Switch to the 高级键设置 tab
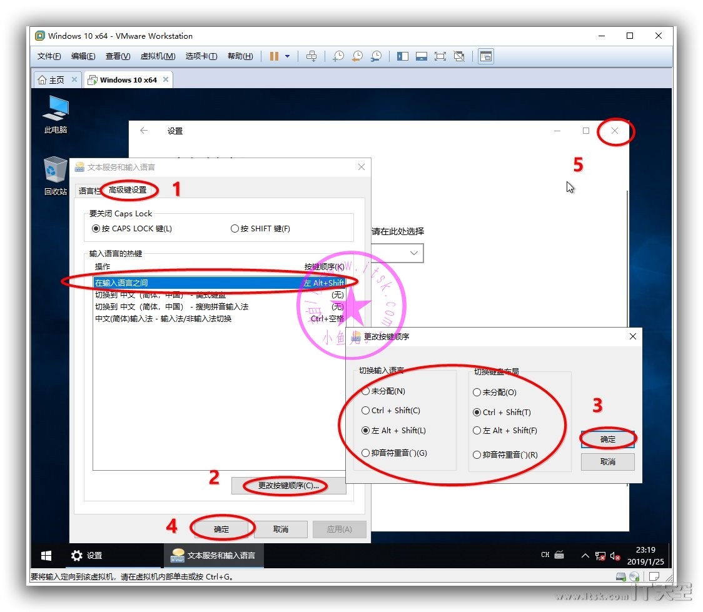The image size is (703, 612). coord(128,190)
